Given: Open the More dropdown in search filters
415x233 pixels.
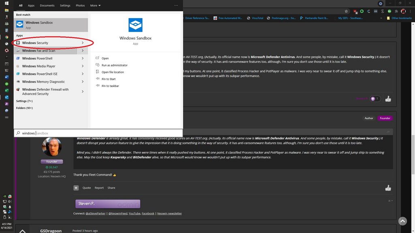Looking at the screenshot, I should click(x=95, y=6).
